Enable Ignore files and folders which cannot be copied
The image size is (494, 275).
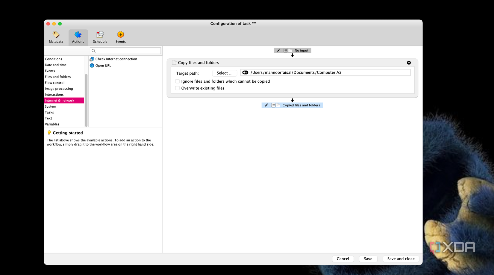click(x=177, y=81)
